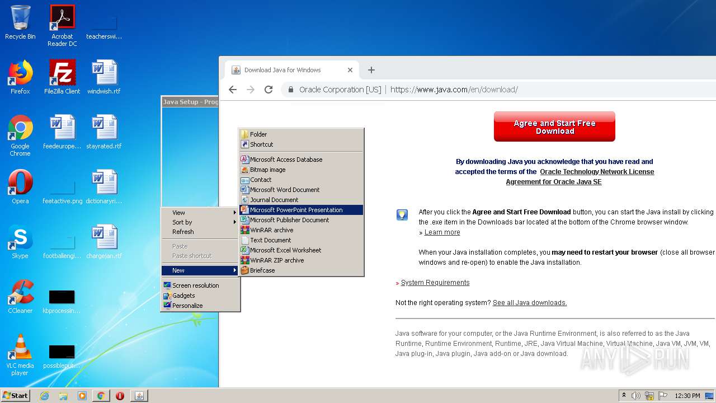Click the Start button

coord(15,396)
